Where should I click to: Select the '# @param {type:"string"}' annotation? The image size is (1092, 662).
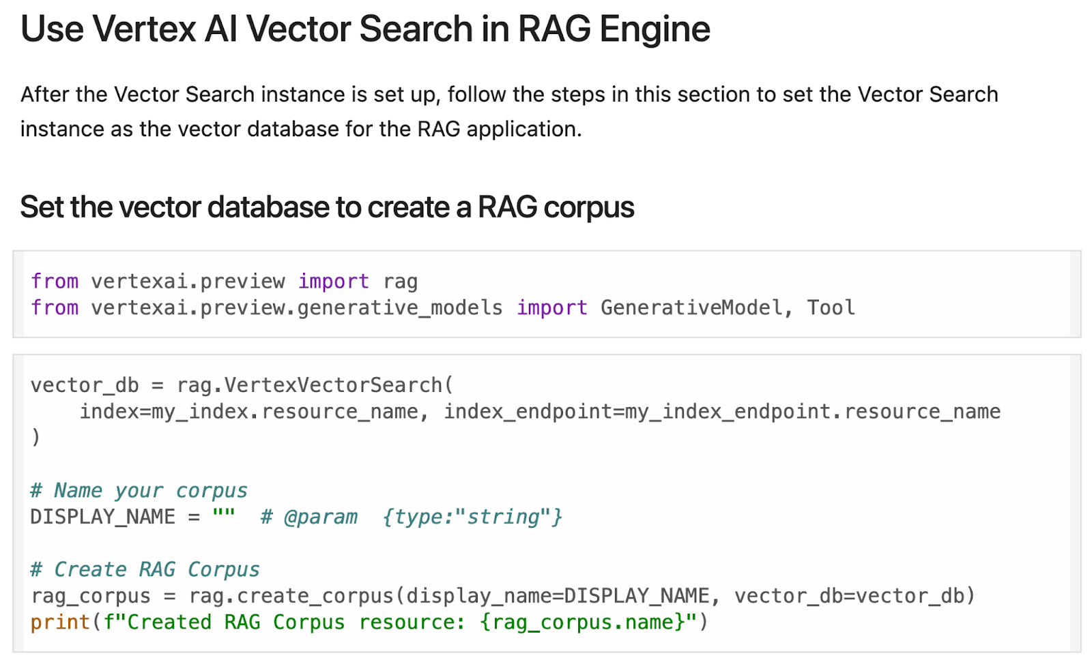(409, 516)
